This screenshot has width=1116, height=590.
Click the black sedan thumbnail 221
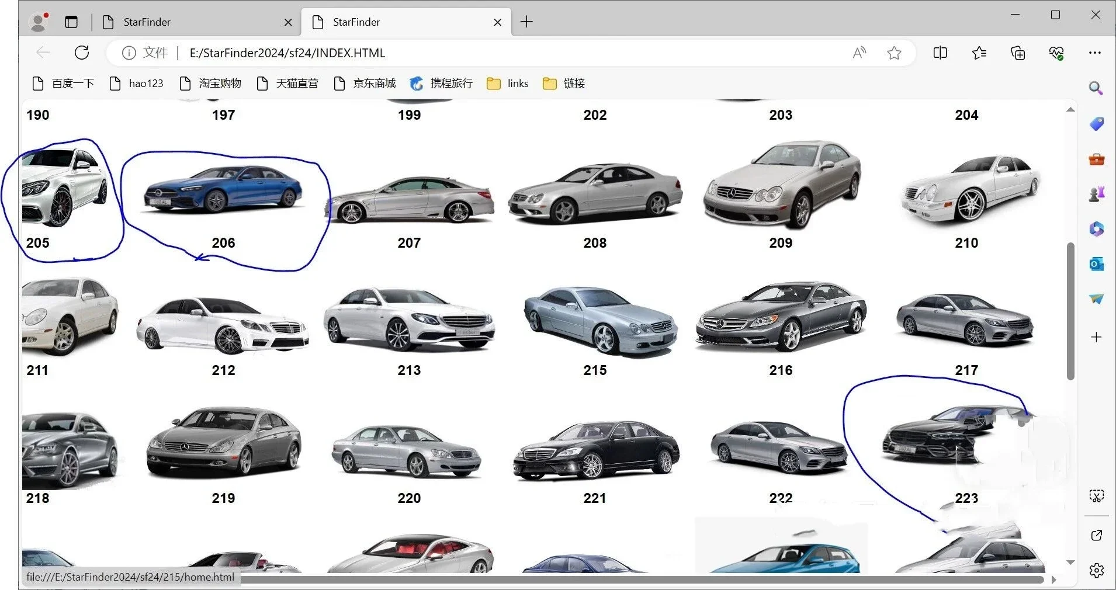pyautogui.click(x=596, y=450)
